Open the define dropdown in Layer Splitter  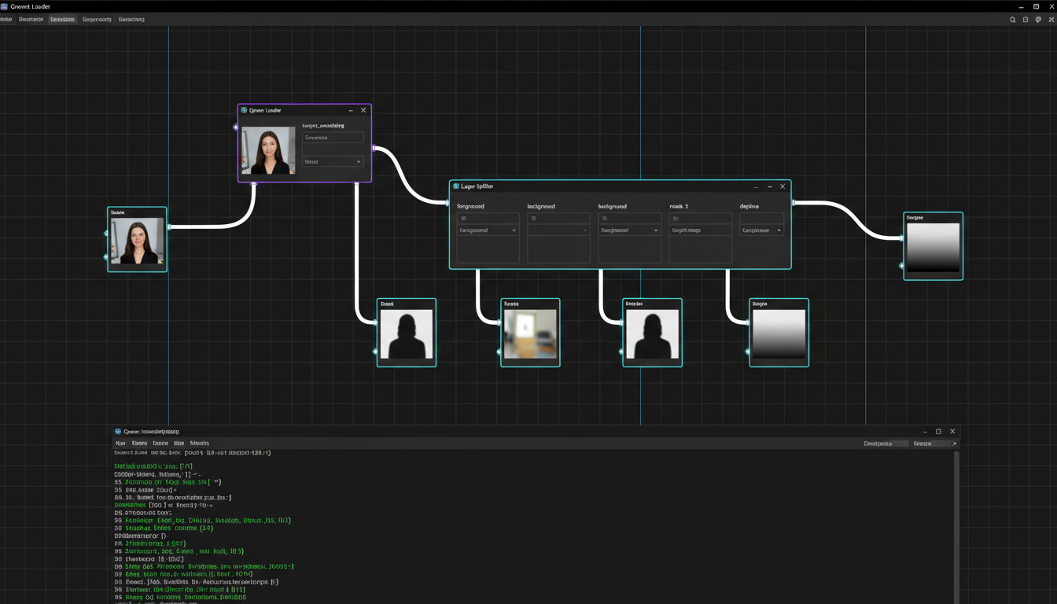point(761,230)
